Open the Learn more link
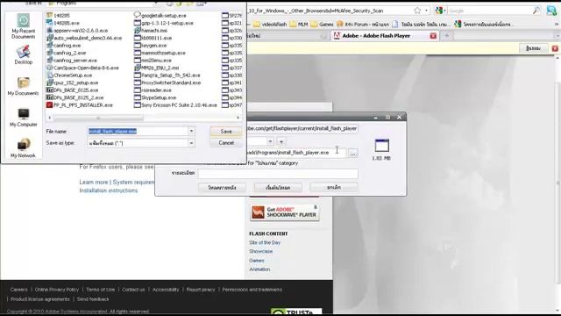Viewport: 561px width, 316px height. [x=94, y=182]
